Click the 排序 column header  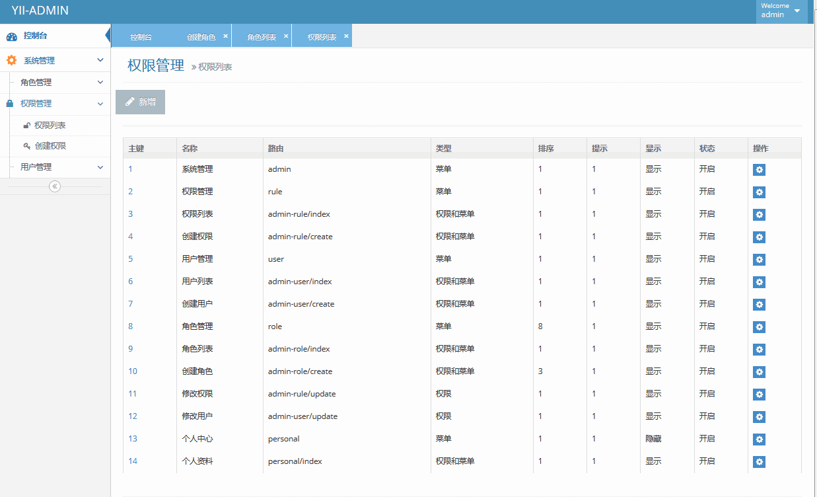pyautogui.click(x=546, y=149)
